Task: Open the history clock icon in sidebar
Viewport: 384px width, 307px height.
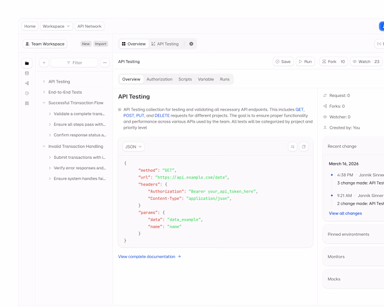Action: click(x=27, y=93)
